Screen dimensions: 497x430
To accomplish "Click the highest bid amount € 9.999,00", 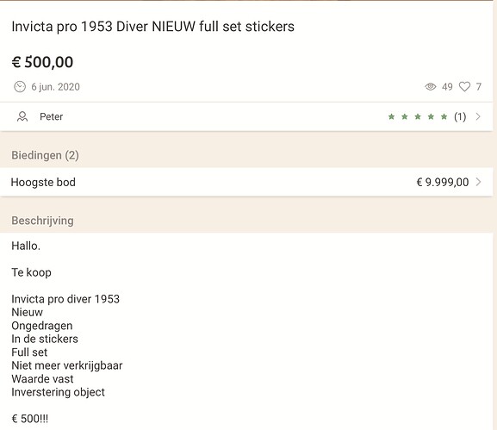I will [x=443, y=182].
